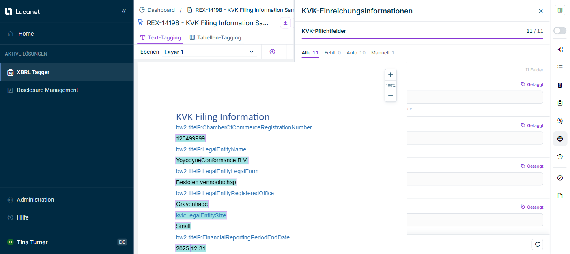Refresh the KVK fields with reload button
Image resolution: width=570 pixels, height=254 pixels.
[538, 244]
